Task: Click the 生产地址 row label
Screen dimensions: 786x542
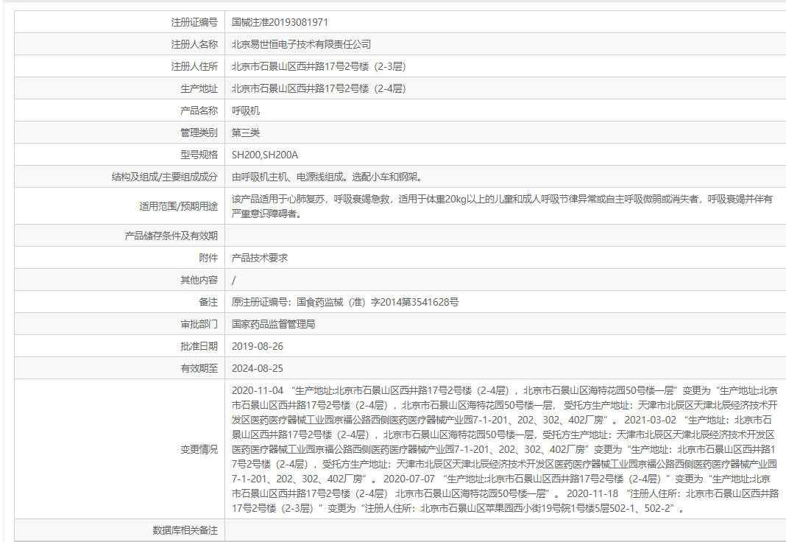Action: click(x=199, y=88)
